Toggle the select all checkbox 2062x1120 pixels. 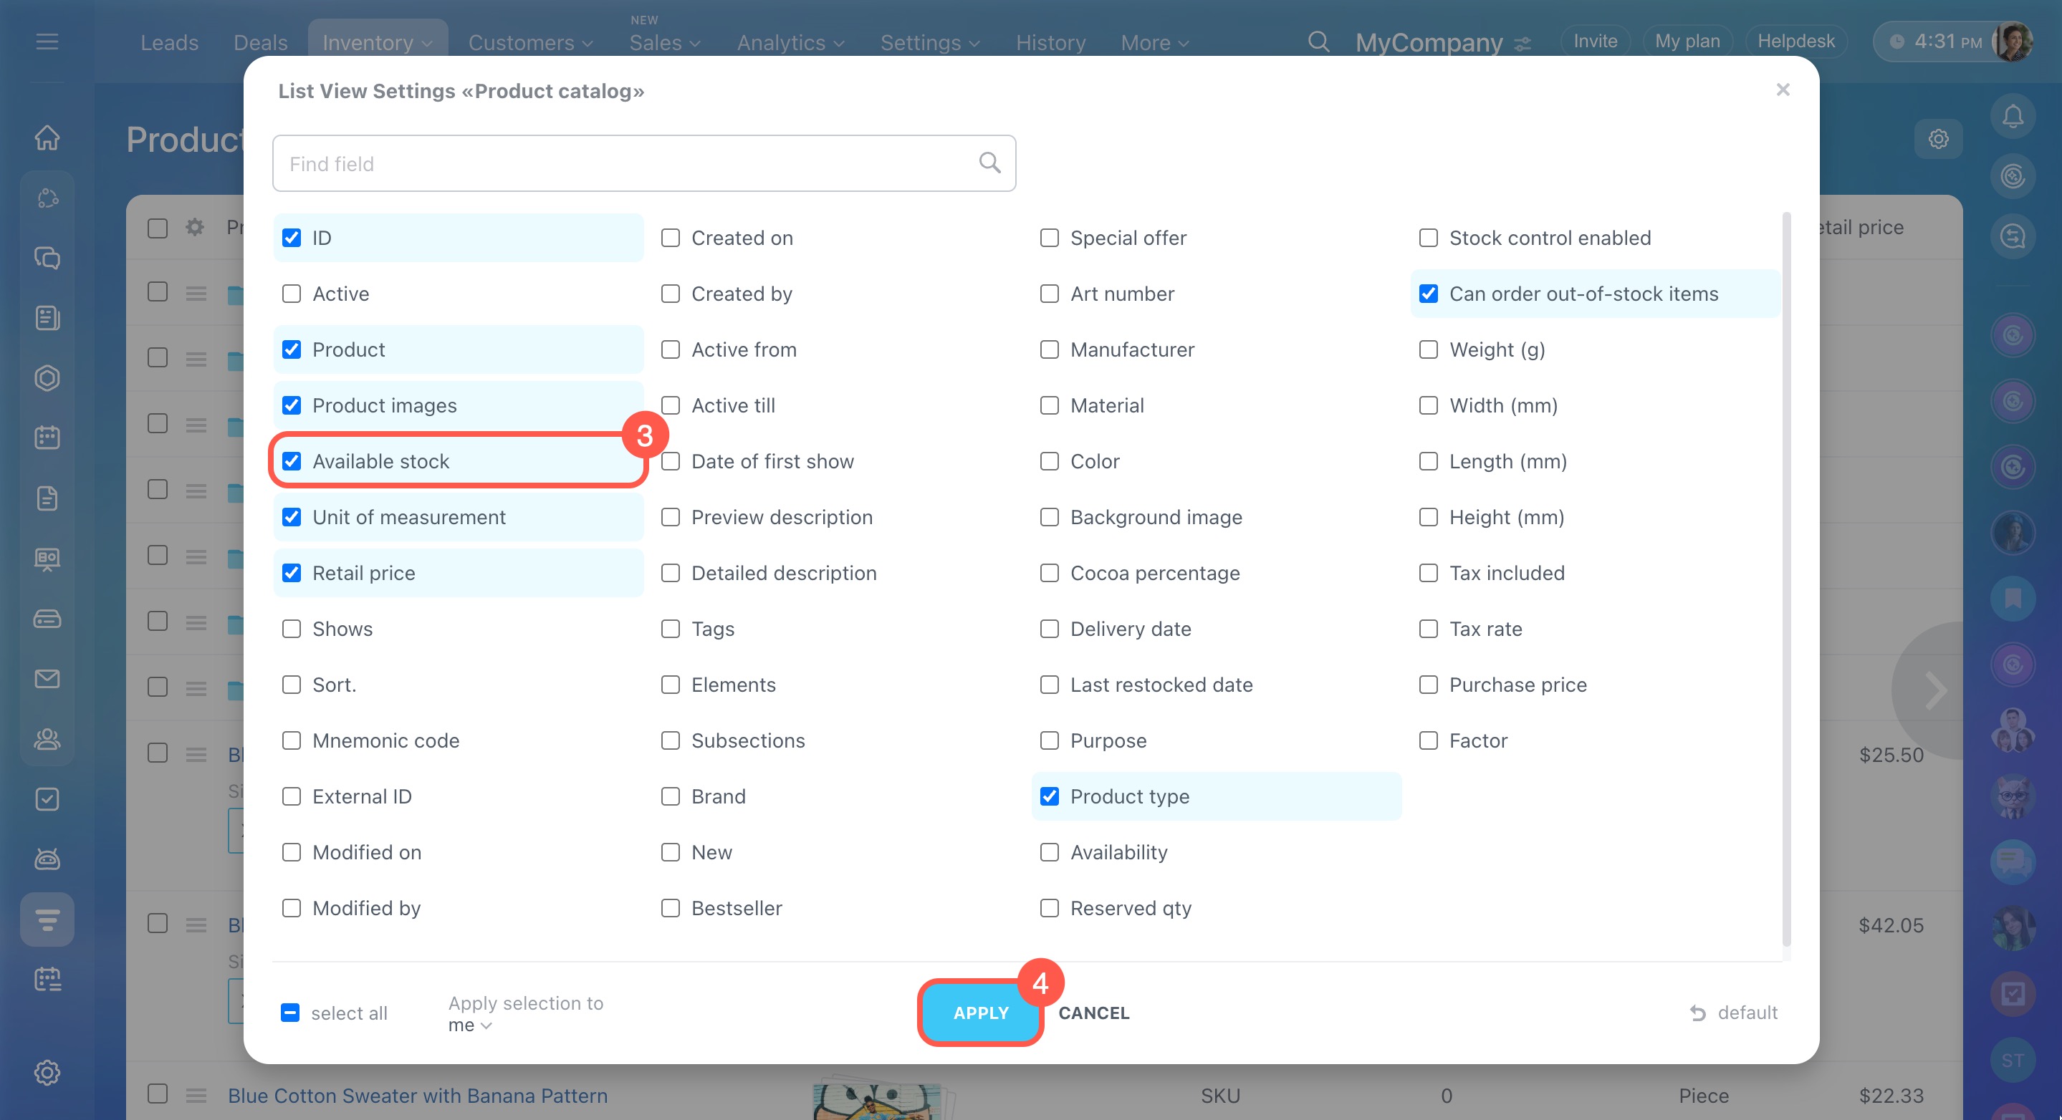291,1013
